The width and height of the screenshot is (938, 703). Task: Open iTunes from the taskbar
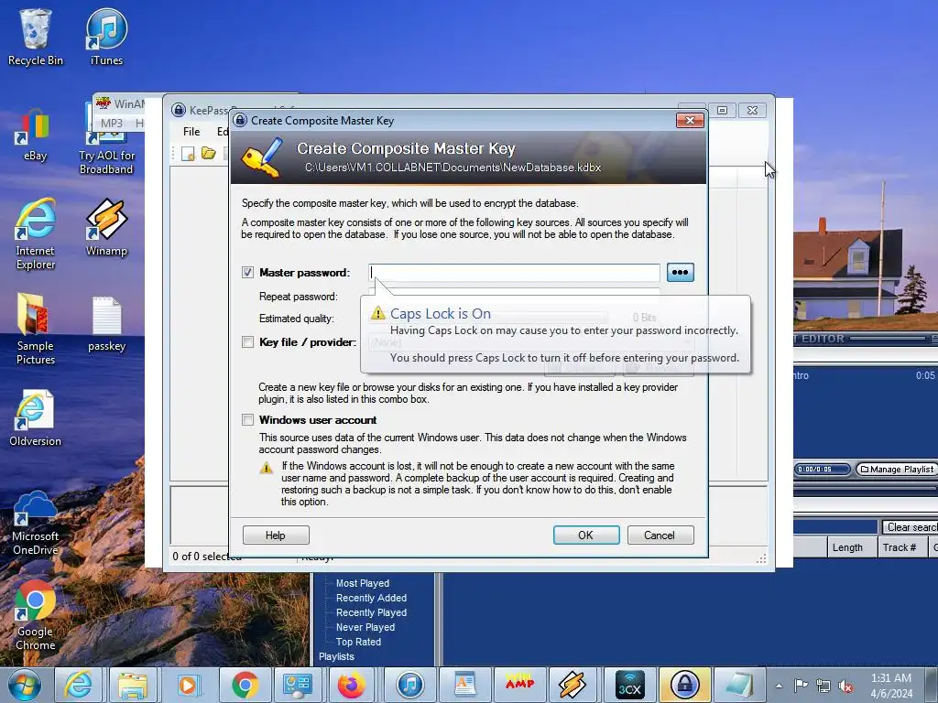409,685
